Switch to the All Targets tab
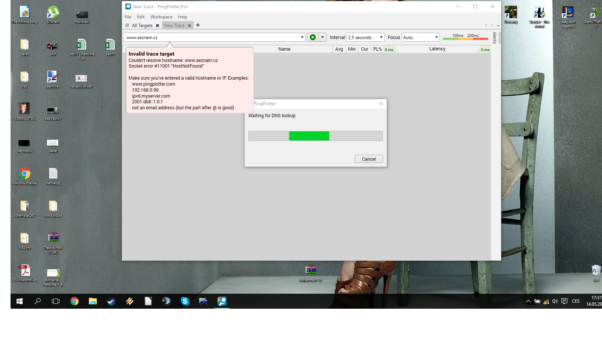The height and width of the screenshot is (338, 602). click(142, 26)
